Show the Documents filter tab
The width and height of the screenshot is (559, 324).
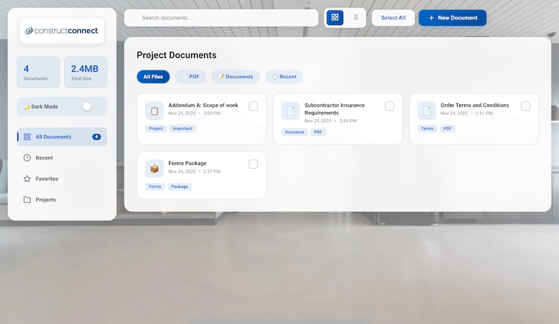click(x=235, y=77)
